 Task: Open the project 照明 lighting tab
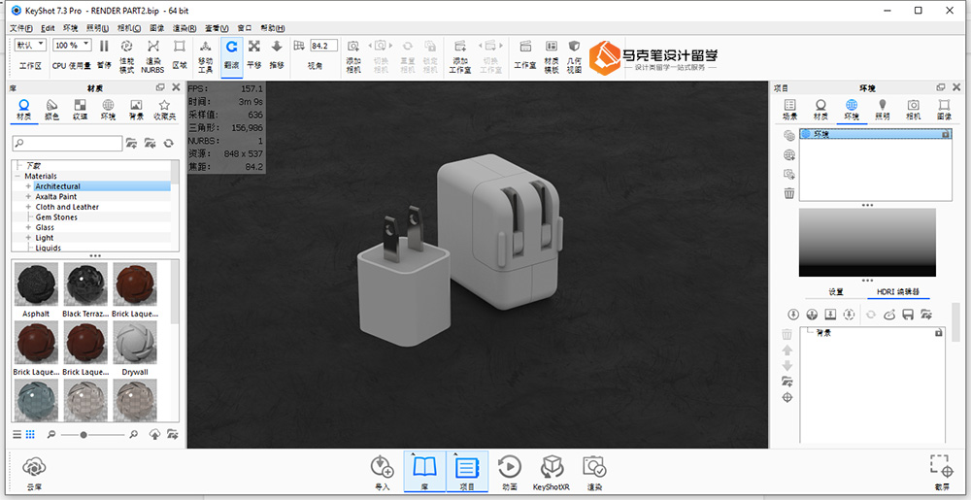tap(883, 110)
